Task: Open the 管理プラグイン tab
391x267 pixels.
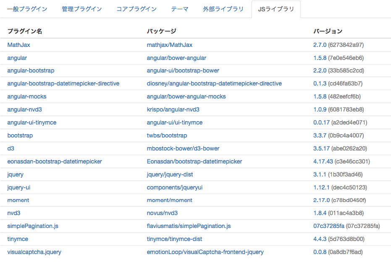Action: (82, 9)
